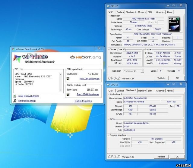Switch to the CPU tab in the bottom CPU-Z window
The width and height of the screenshot is (193, 168).
point(111,91)
